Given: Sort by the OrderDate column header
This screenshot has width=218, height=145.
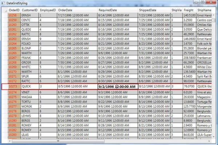Looking at the screenshot, I should (77, 10).
